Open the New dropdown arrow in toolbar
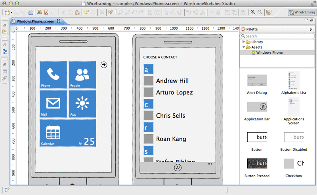The image size is (317, 195). [12, 13]
